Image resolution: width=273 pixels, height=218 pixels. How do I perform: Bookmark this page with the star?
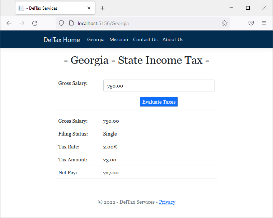click(225, 23)
